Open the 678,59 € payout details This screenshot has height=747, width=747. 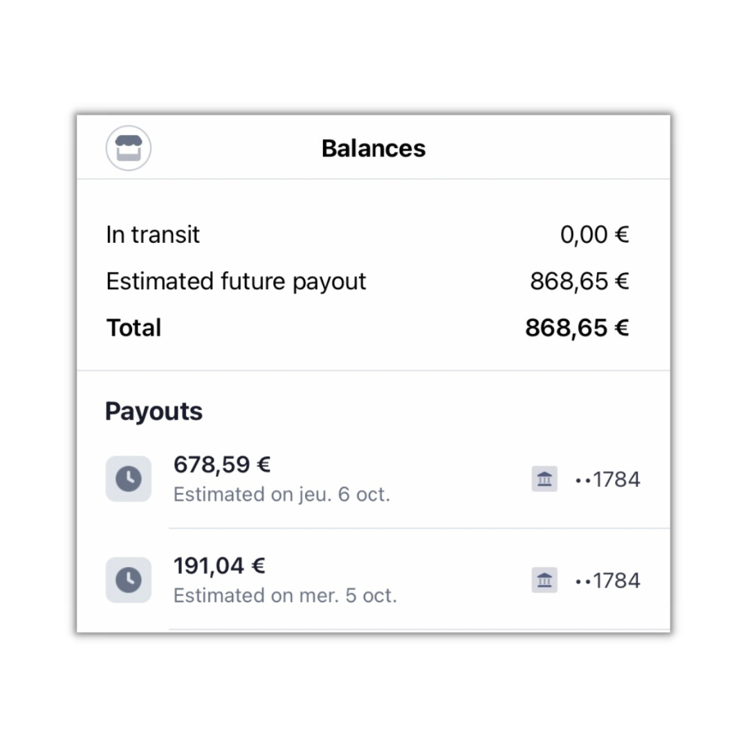pos(373,479)
